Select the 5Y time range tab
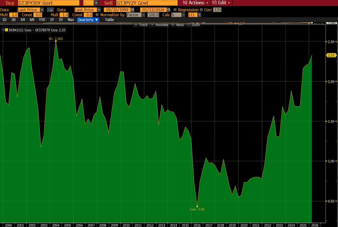The height and width of the screenshot is (227, 338). coord(61,20)
